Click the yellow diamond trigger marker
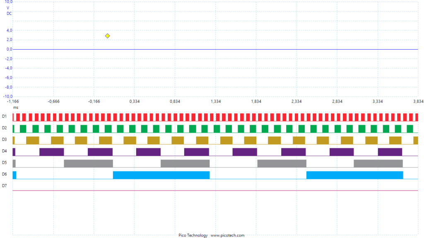This screenshot has width=424, height=238. [107, 36]
